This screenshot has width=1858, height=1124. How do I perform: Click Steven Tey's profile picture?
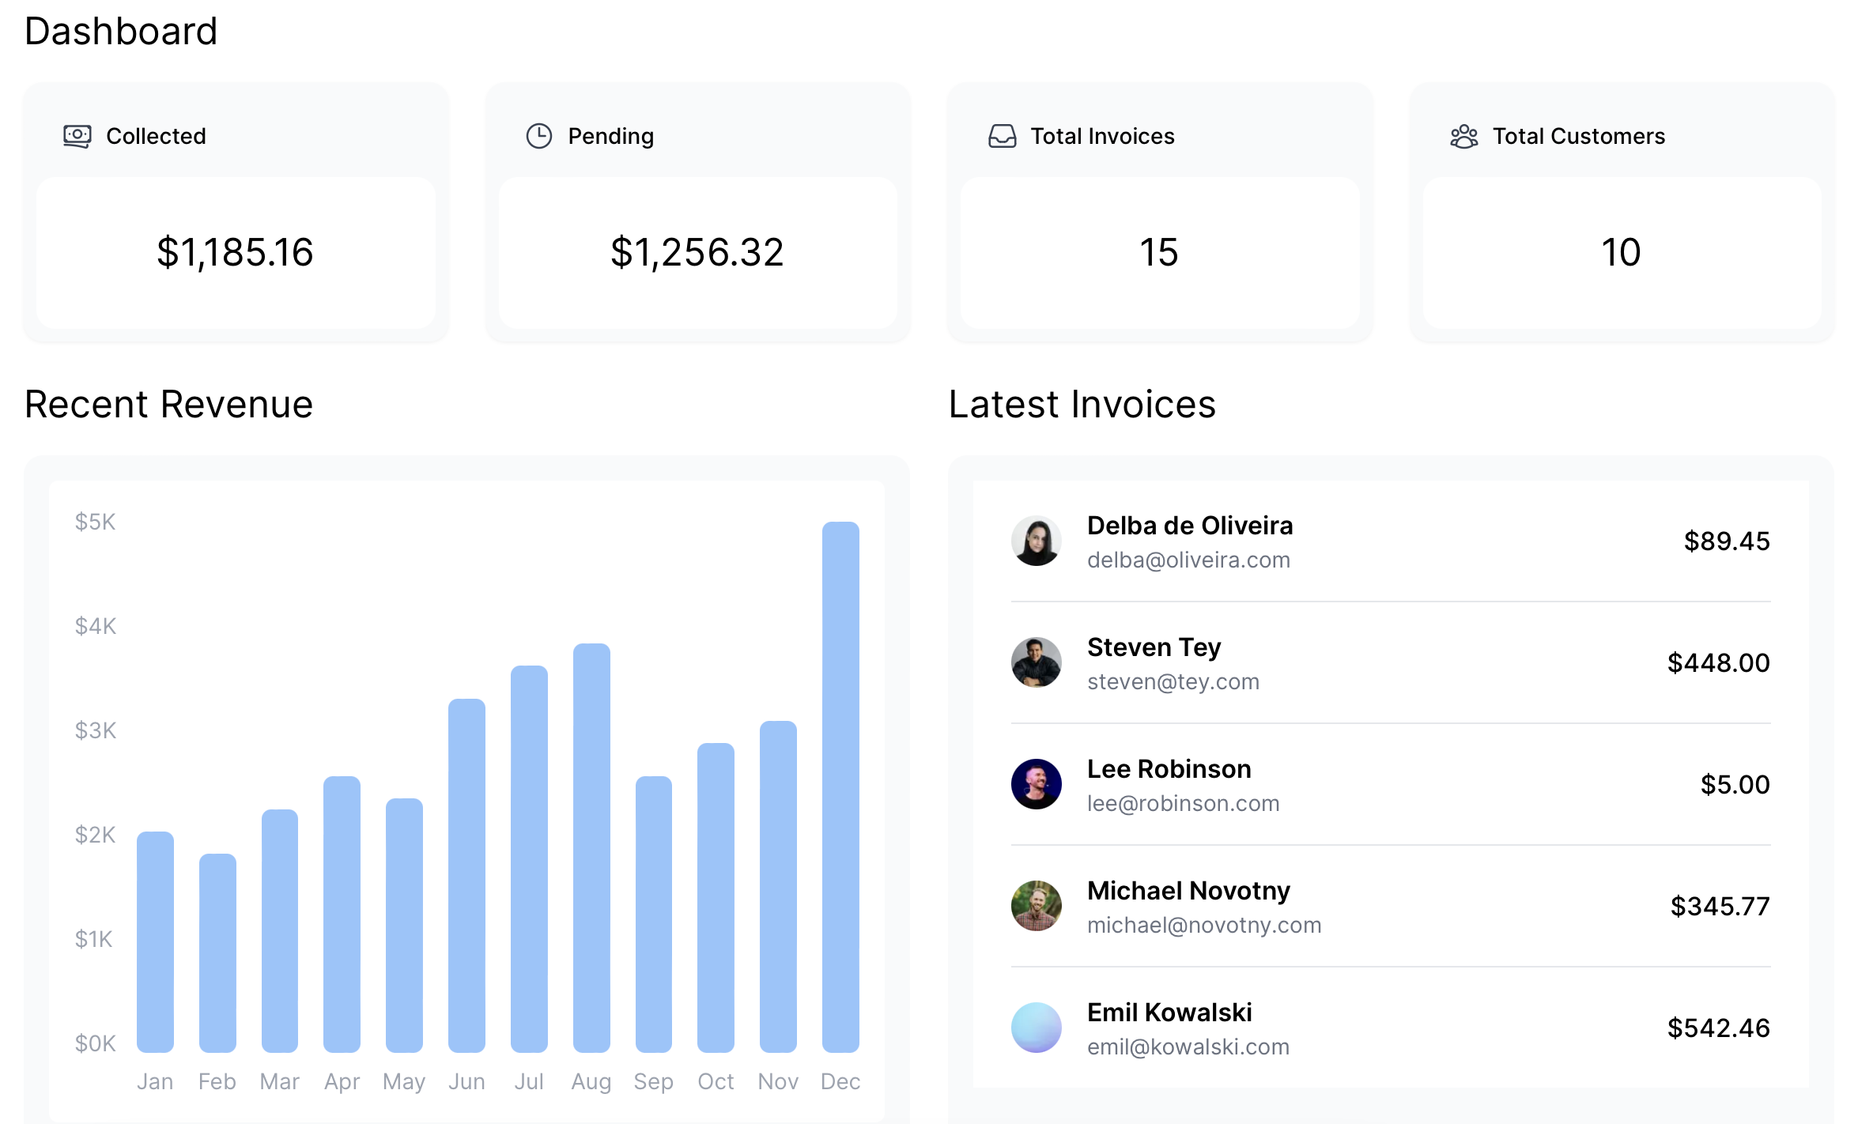(x=1036, y=662)
